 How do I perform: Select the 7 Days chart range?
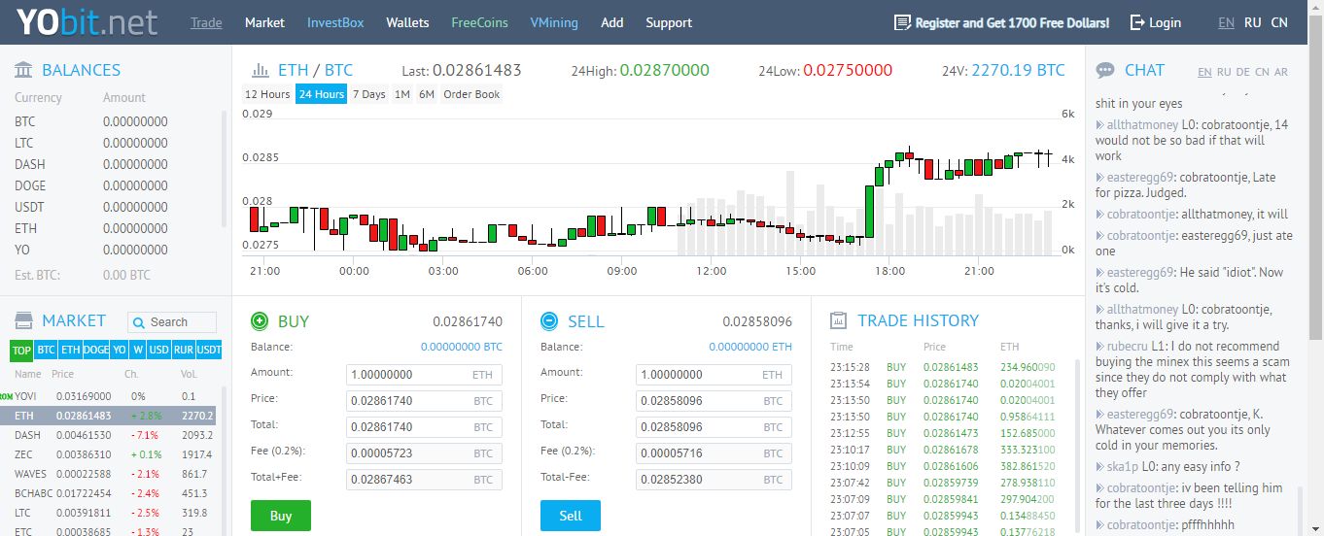368,94
